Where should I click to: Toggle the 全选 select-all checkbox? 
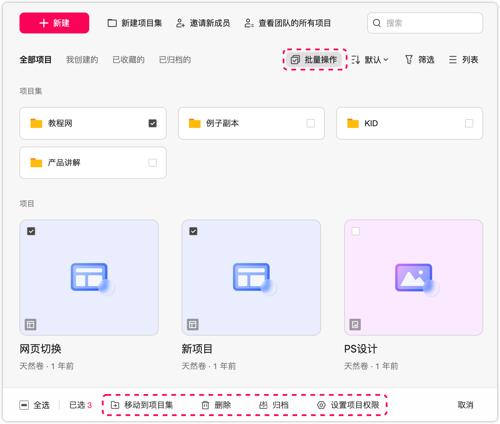coord(24,405)
